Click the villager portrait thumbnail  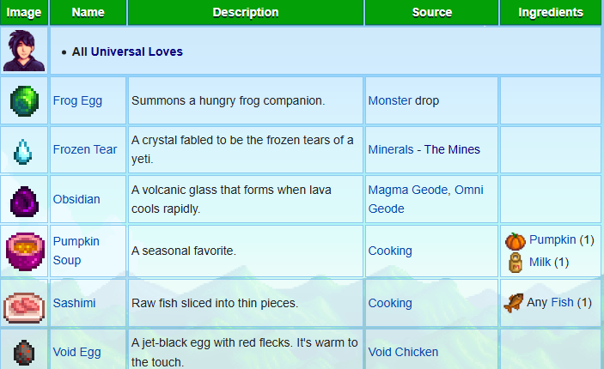pyautogui.click(x=23, y=51)
